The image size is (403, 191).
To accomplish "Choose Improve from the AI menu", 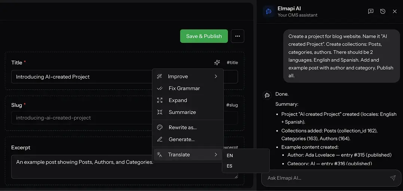I will click(187, 76).
